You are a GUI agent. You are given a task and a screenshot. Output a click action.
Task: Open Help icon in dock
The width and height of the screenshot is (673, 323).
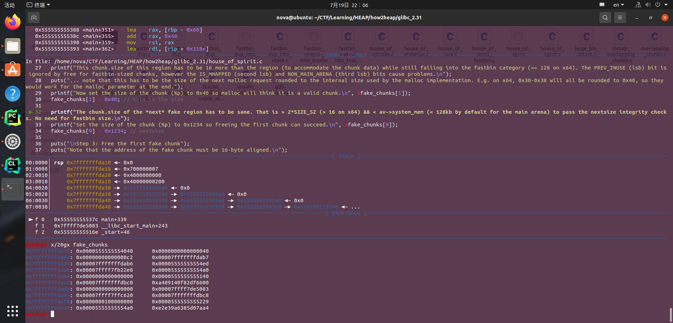(13, 94)
